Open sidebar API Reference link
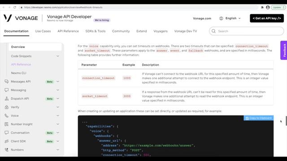 pos(21,64)
